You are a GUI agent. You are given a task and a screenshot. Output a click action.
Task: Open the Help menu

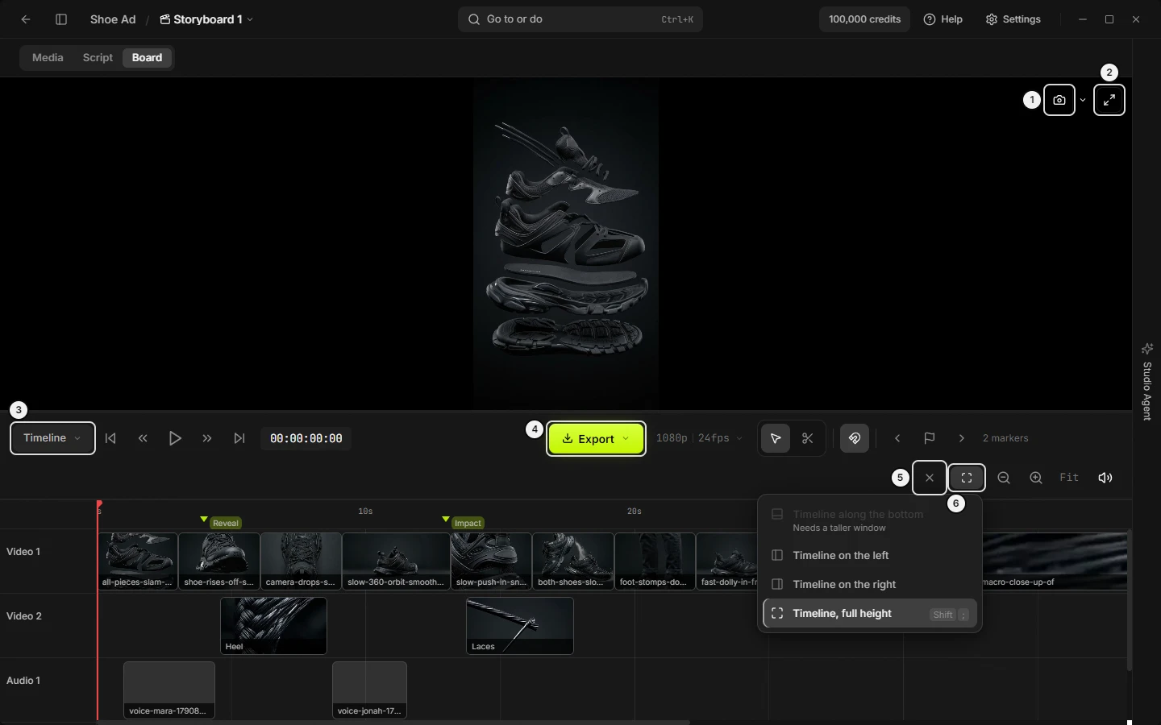(x=943, y=19)
